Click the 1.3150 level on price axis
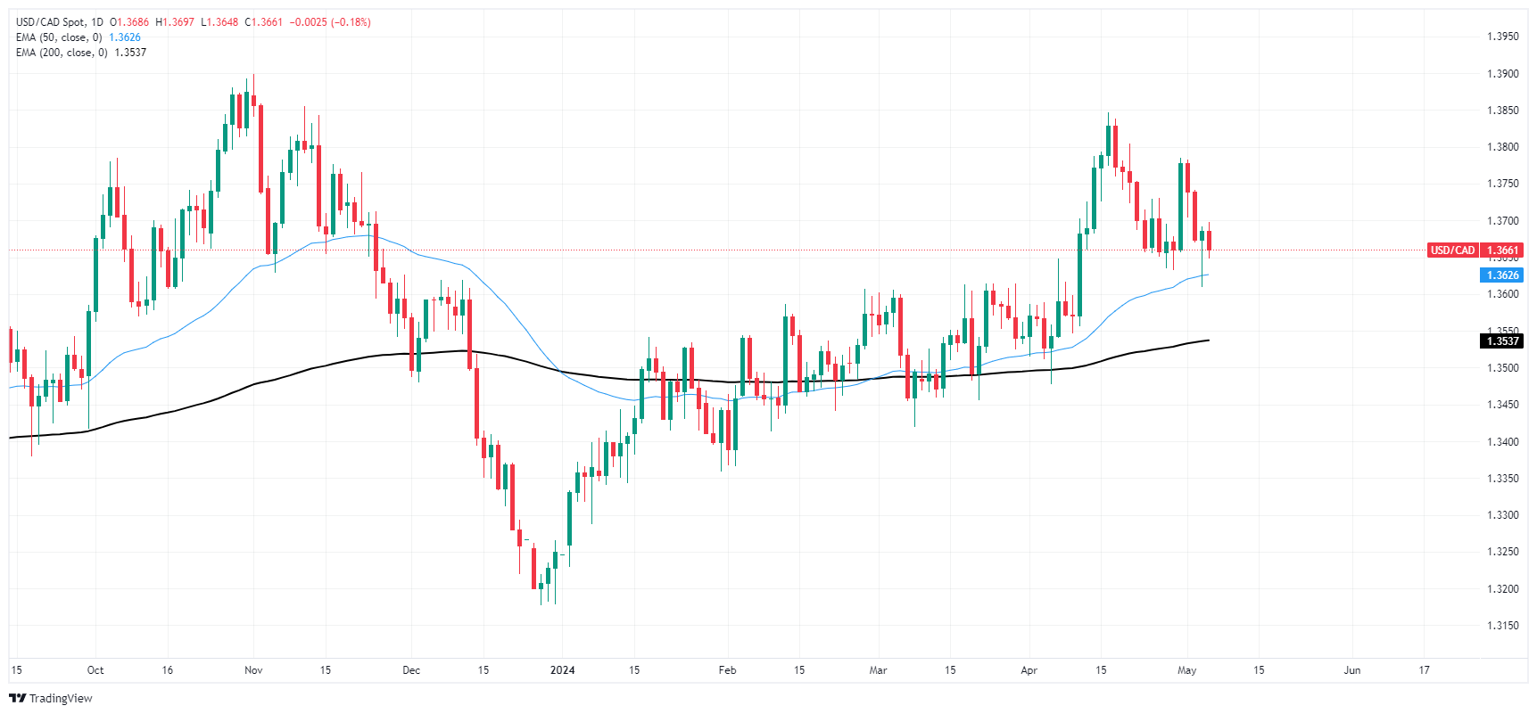The width and height of the screenshot is (1537, 714). [x=1502, y=626]
